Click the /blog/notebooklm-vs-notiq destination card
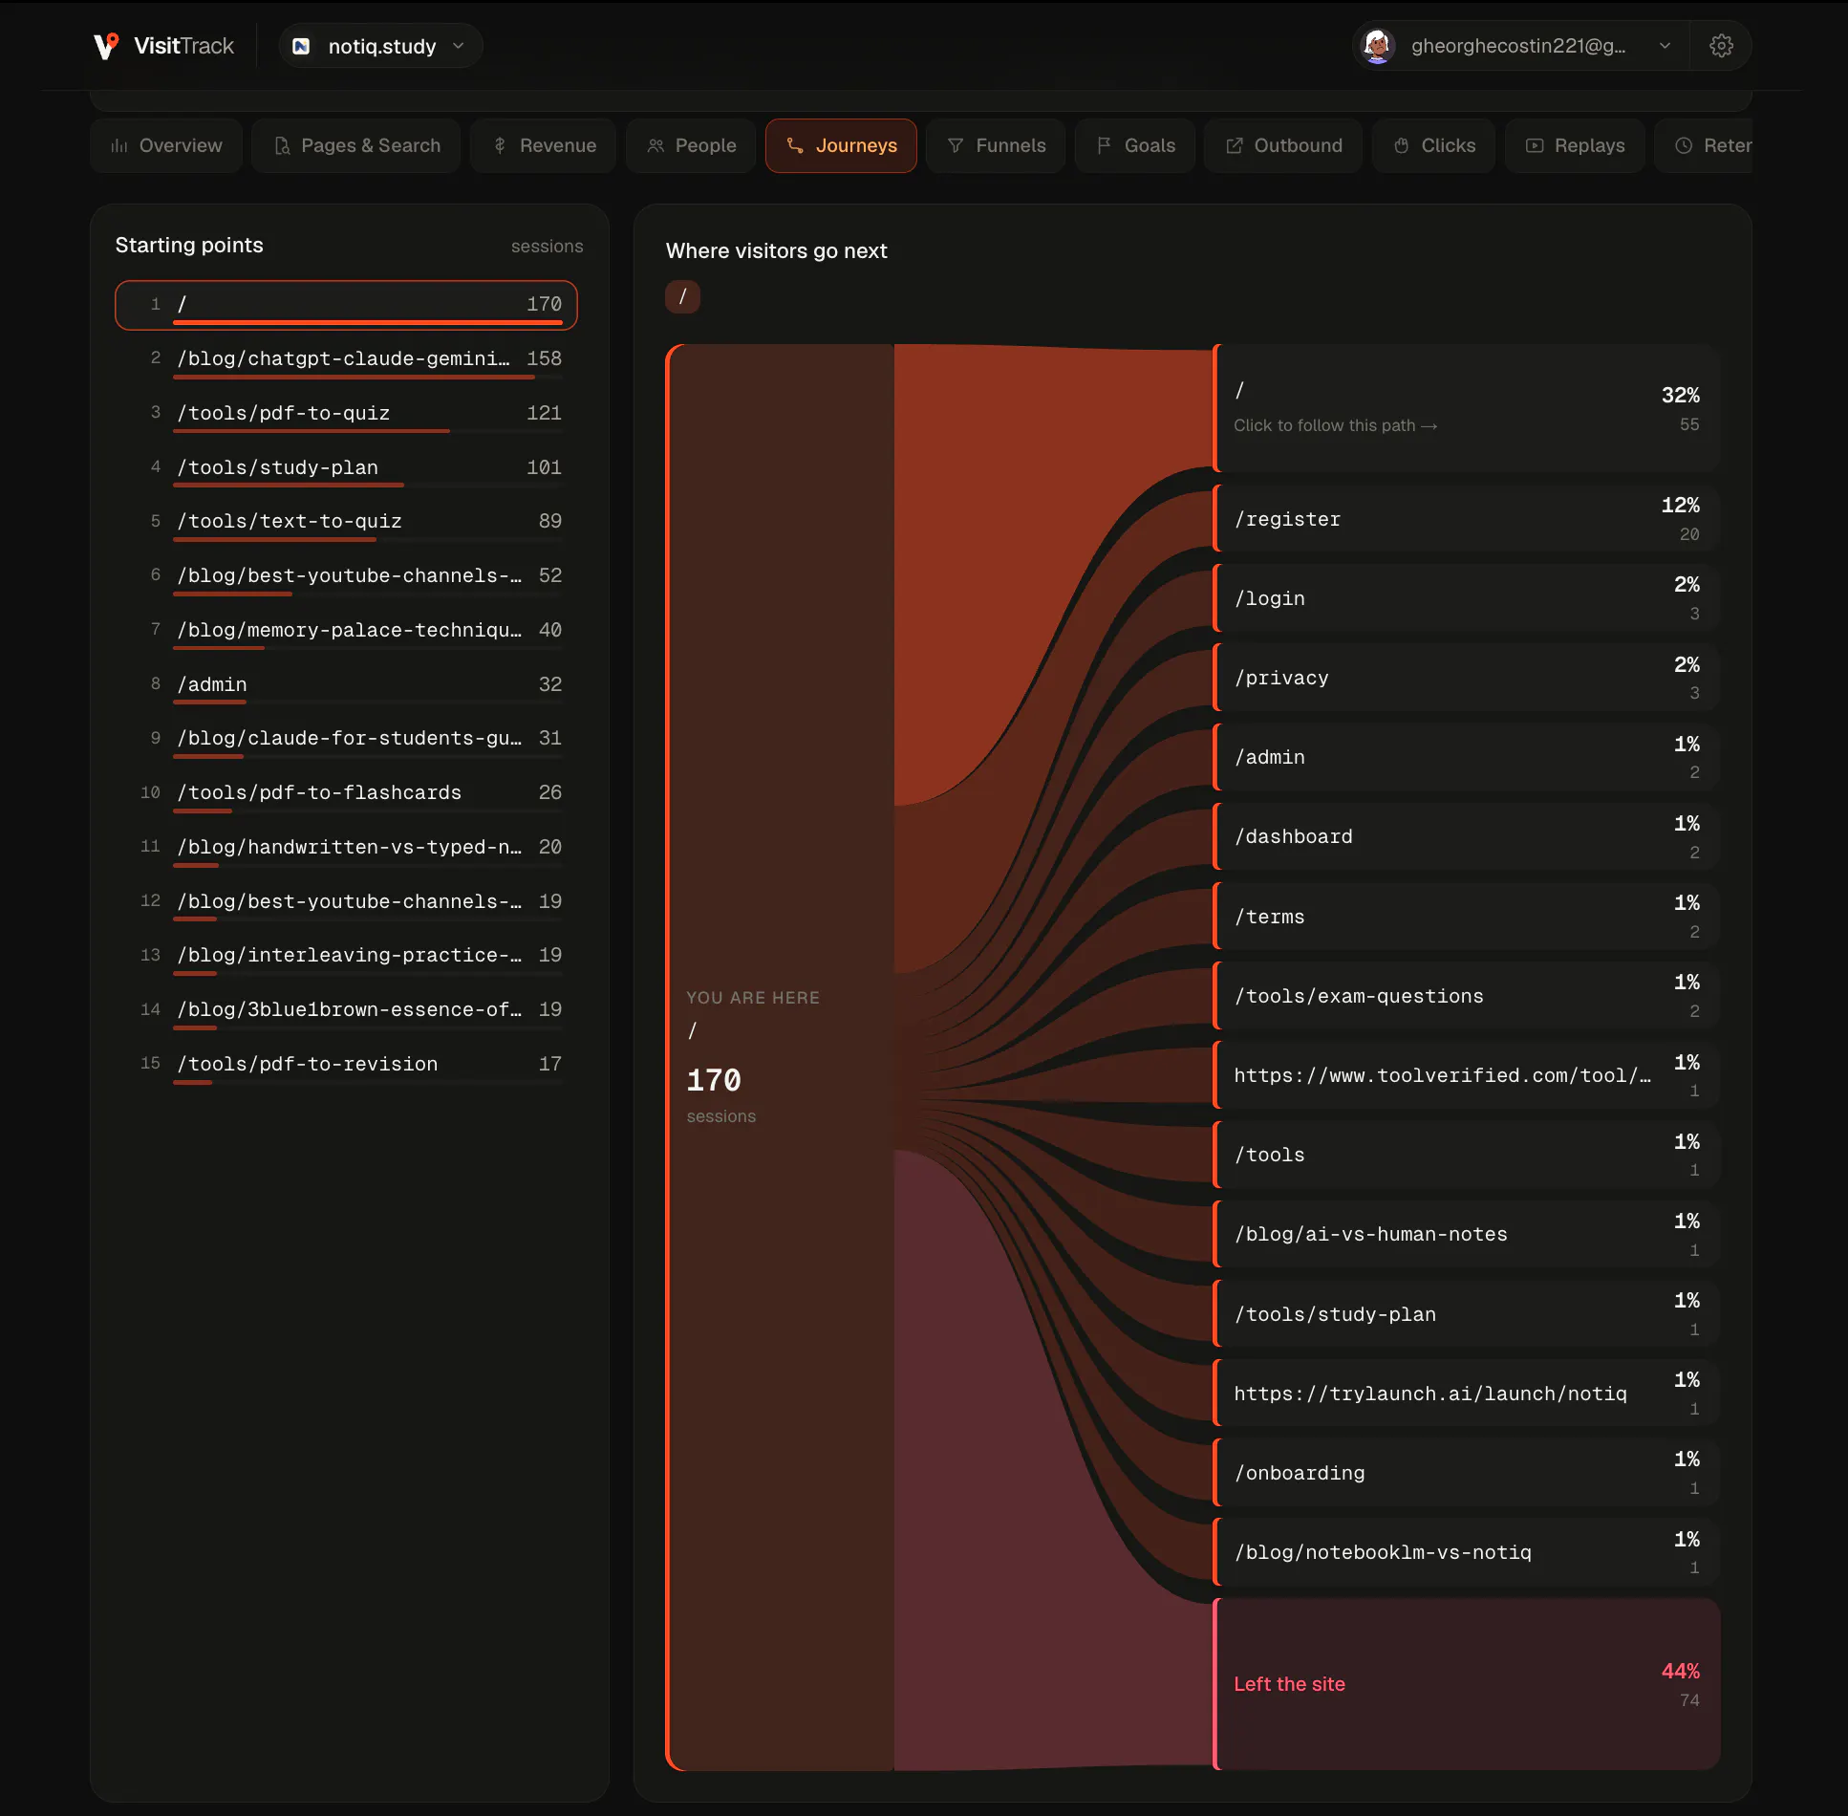1848x1816 pixels. tap(1467, 1552)
